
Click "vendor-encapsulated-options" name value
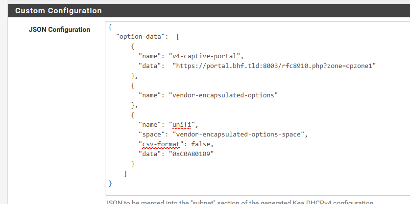click(223, 95)
